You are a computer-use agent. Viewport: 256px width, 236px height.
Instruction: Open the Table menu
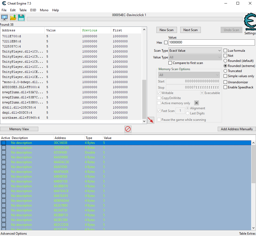tap(23, 10)
